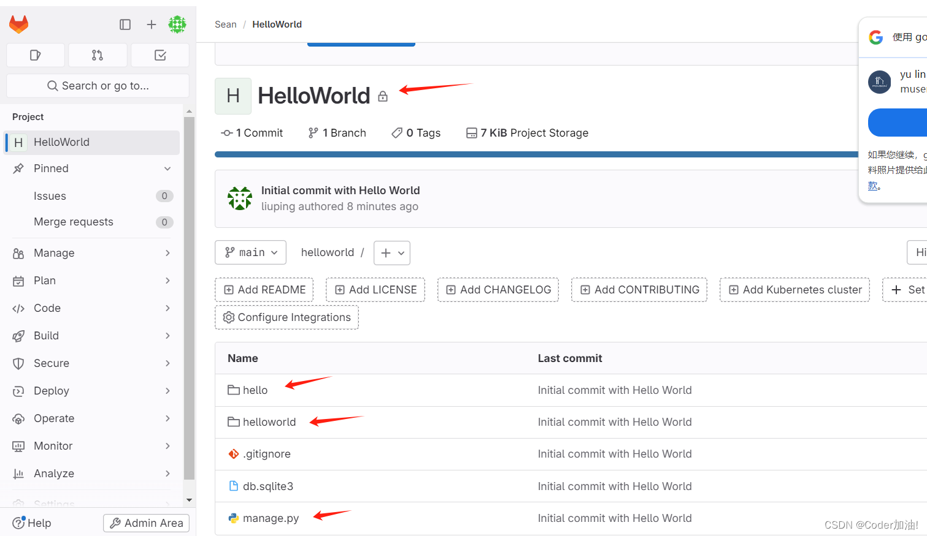Click the Python icon next to manage.py
The width and height of the screenshot is (927, 536).
(x=234, y=518)
